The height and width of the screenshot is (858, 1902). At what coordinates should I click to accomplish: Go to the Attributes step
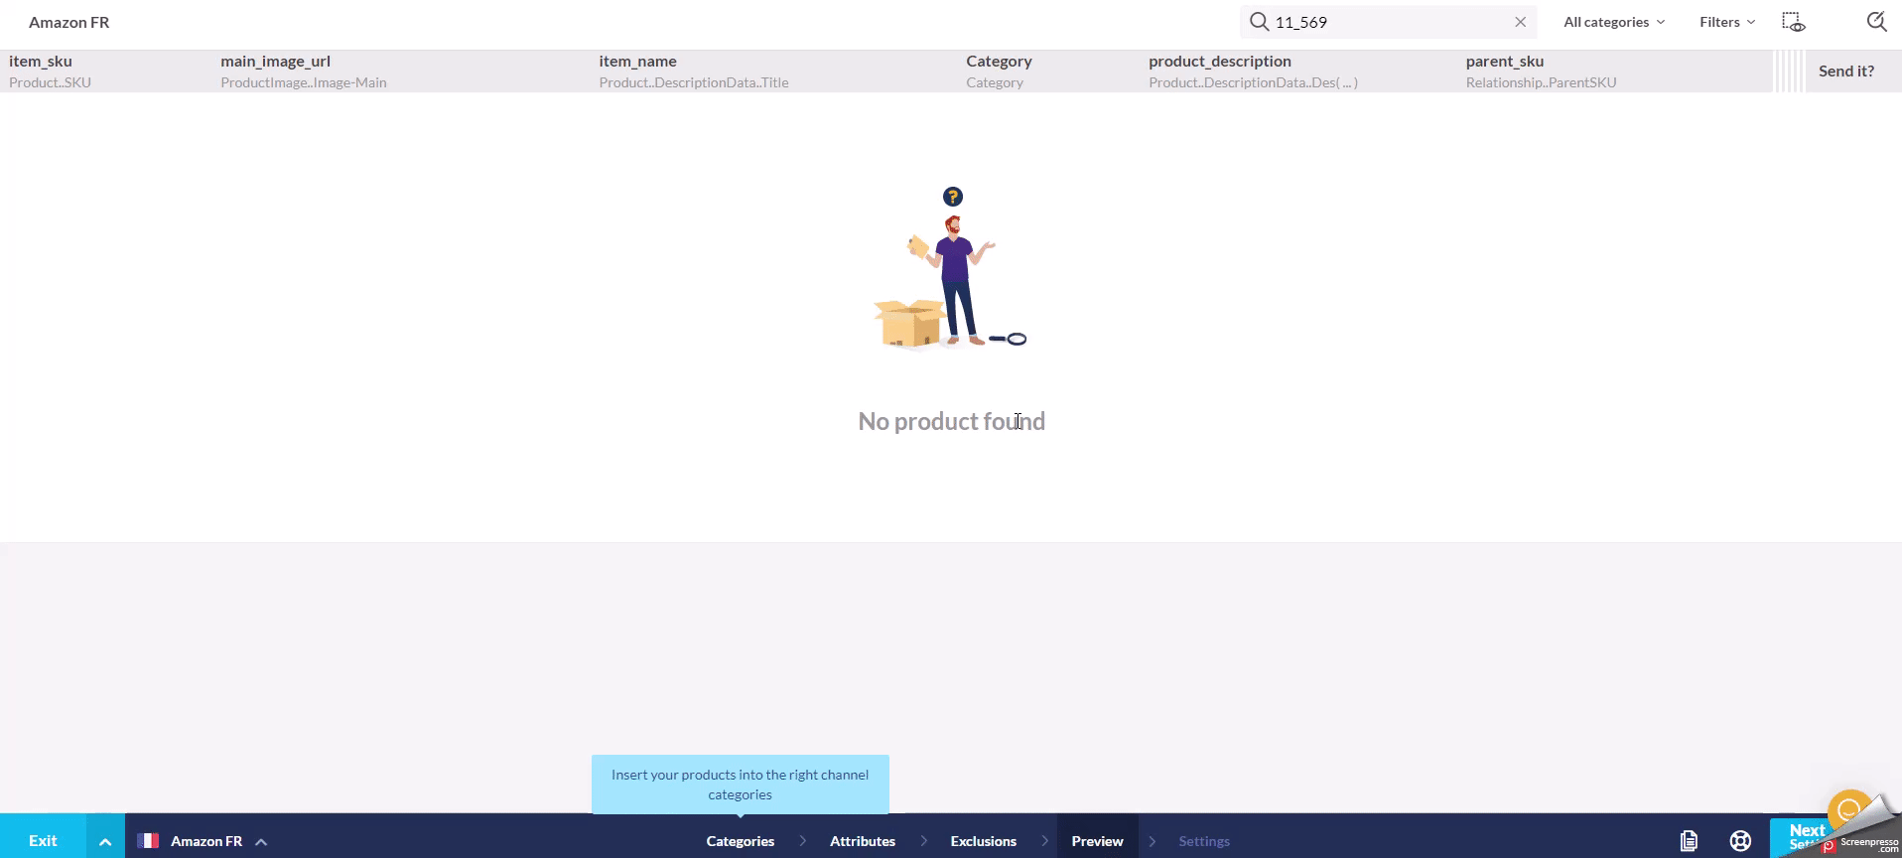click(x=862, y=840)
